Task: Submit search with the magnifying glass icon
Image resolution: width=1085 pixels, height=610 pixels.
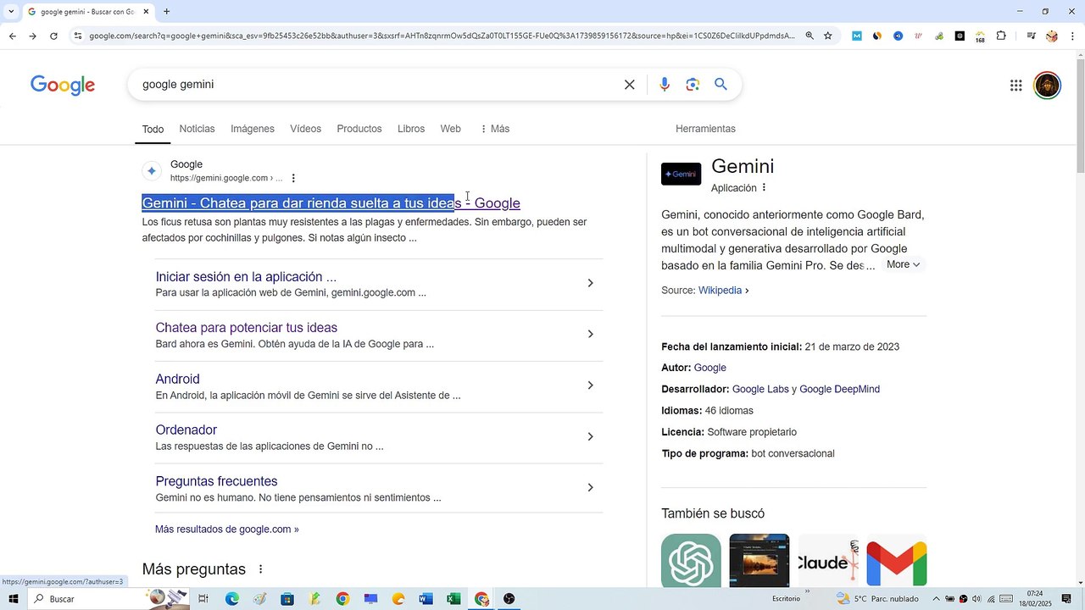Action: [x=721, y=85]
